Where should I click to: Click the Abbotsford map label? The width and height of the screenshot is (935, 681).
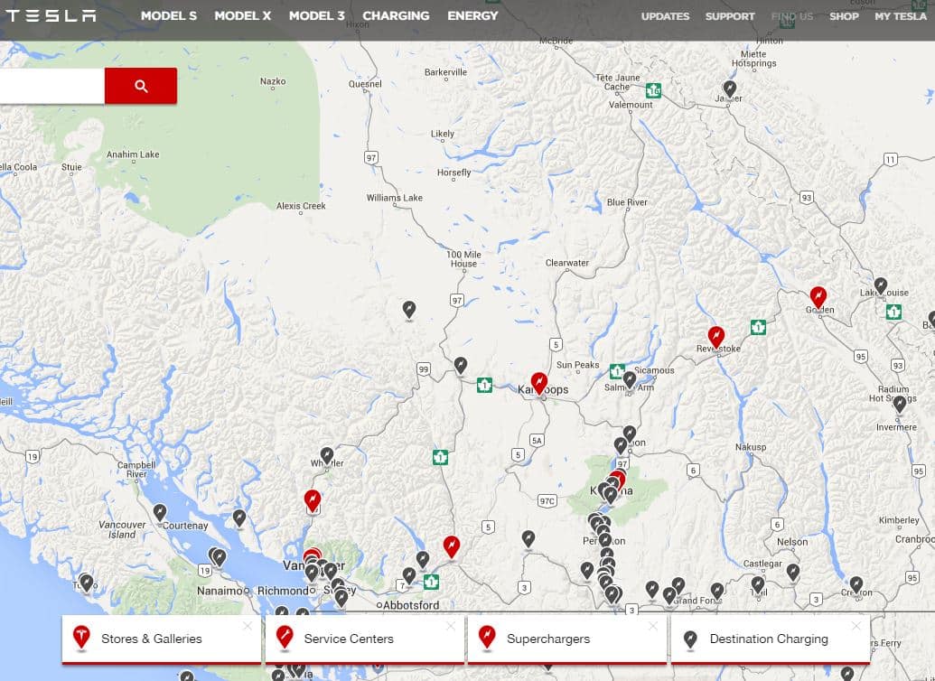(x=411, y=605)
